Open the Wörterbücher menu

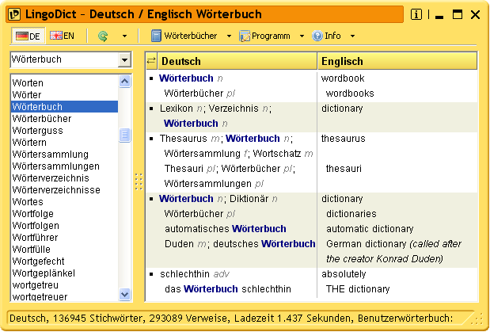point(191,36)
